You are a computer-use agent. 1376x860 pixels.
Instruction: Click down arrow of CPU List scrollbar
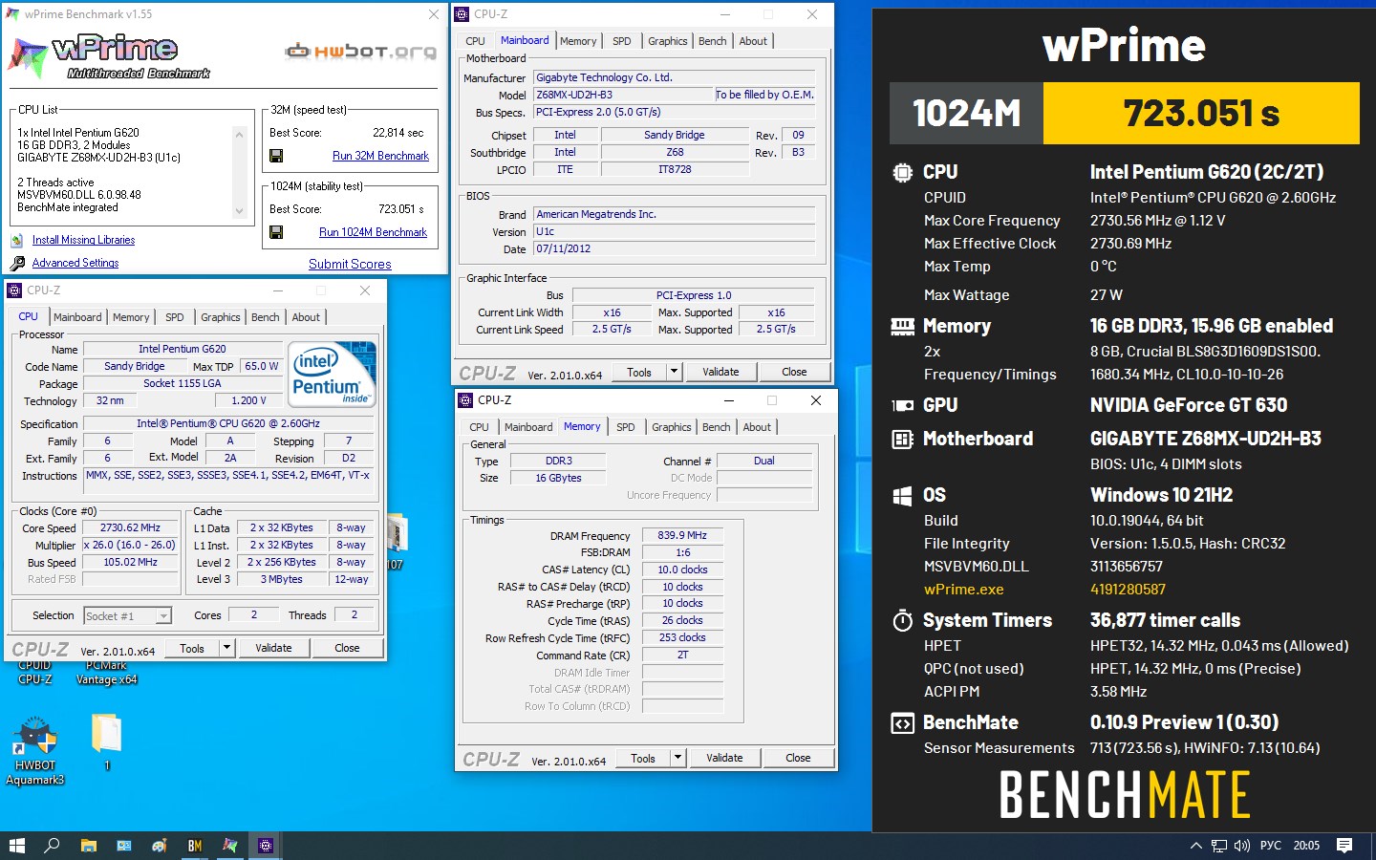point(239,211)
